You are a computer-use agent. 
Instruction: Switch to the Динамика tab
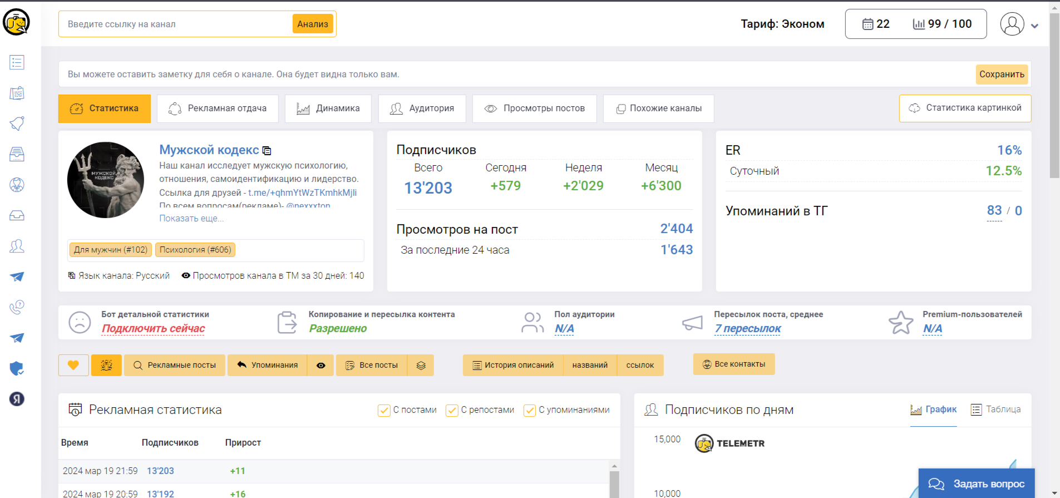click(328, 109)
